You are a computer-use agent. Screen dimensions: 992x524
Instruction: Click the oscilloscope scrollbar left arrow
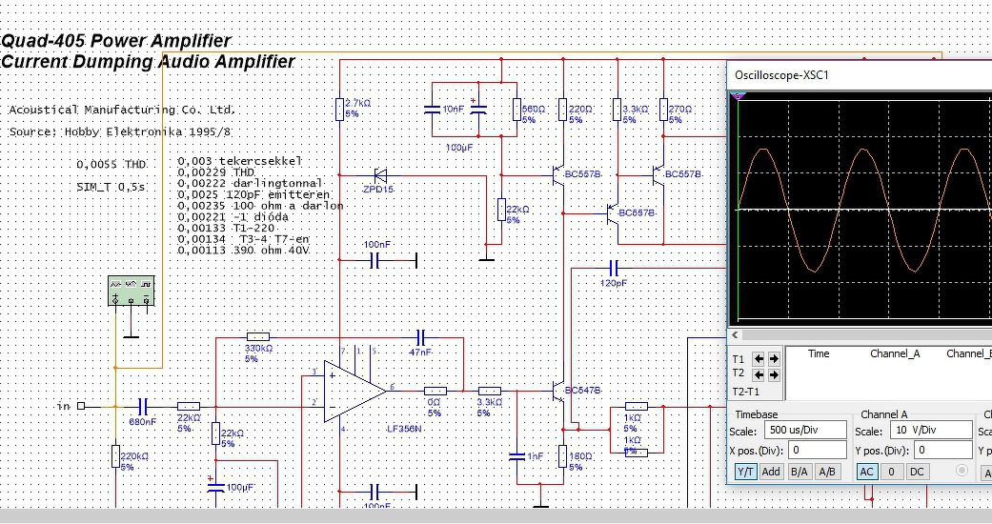click(735, 334)
